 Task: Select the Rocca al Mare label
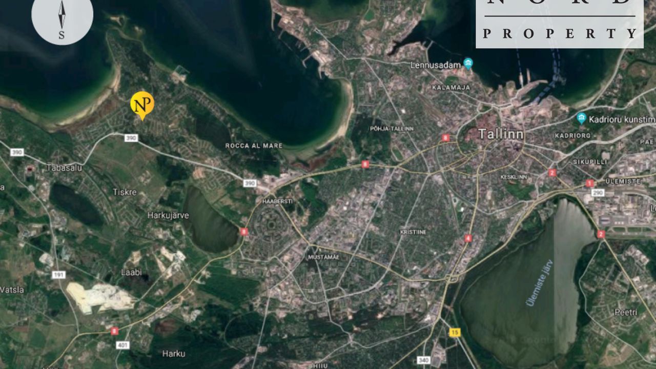coord(254,146)
